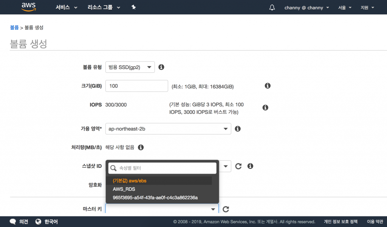Viewport: 387px width, 227px height.
Task: Click the 해당 사항 없음 throughput text
Action: (x=120, y=147)
